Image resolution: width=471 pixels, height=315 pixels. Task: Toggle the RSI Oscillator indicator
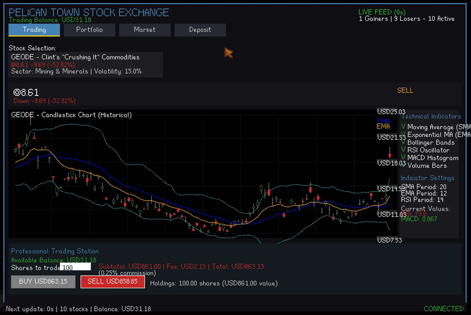(x=425, y=150)
